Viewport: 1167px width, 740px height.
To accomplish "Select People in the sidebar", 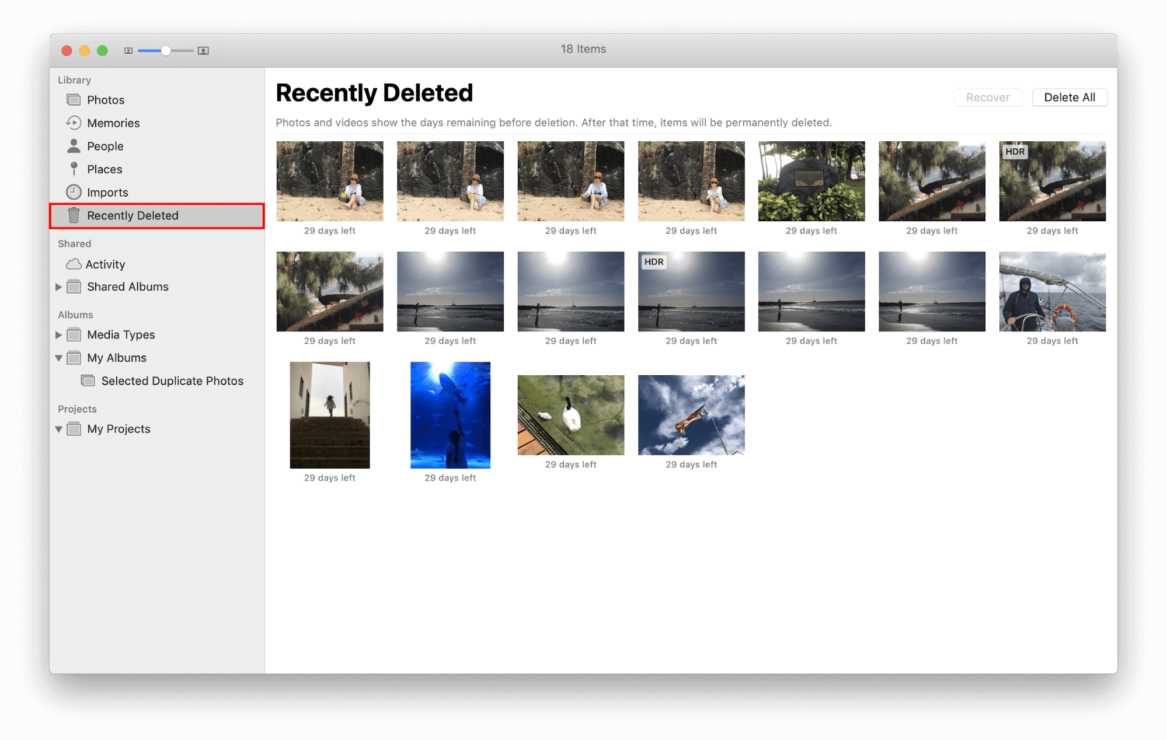I will [156, 146].
